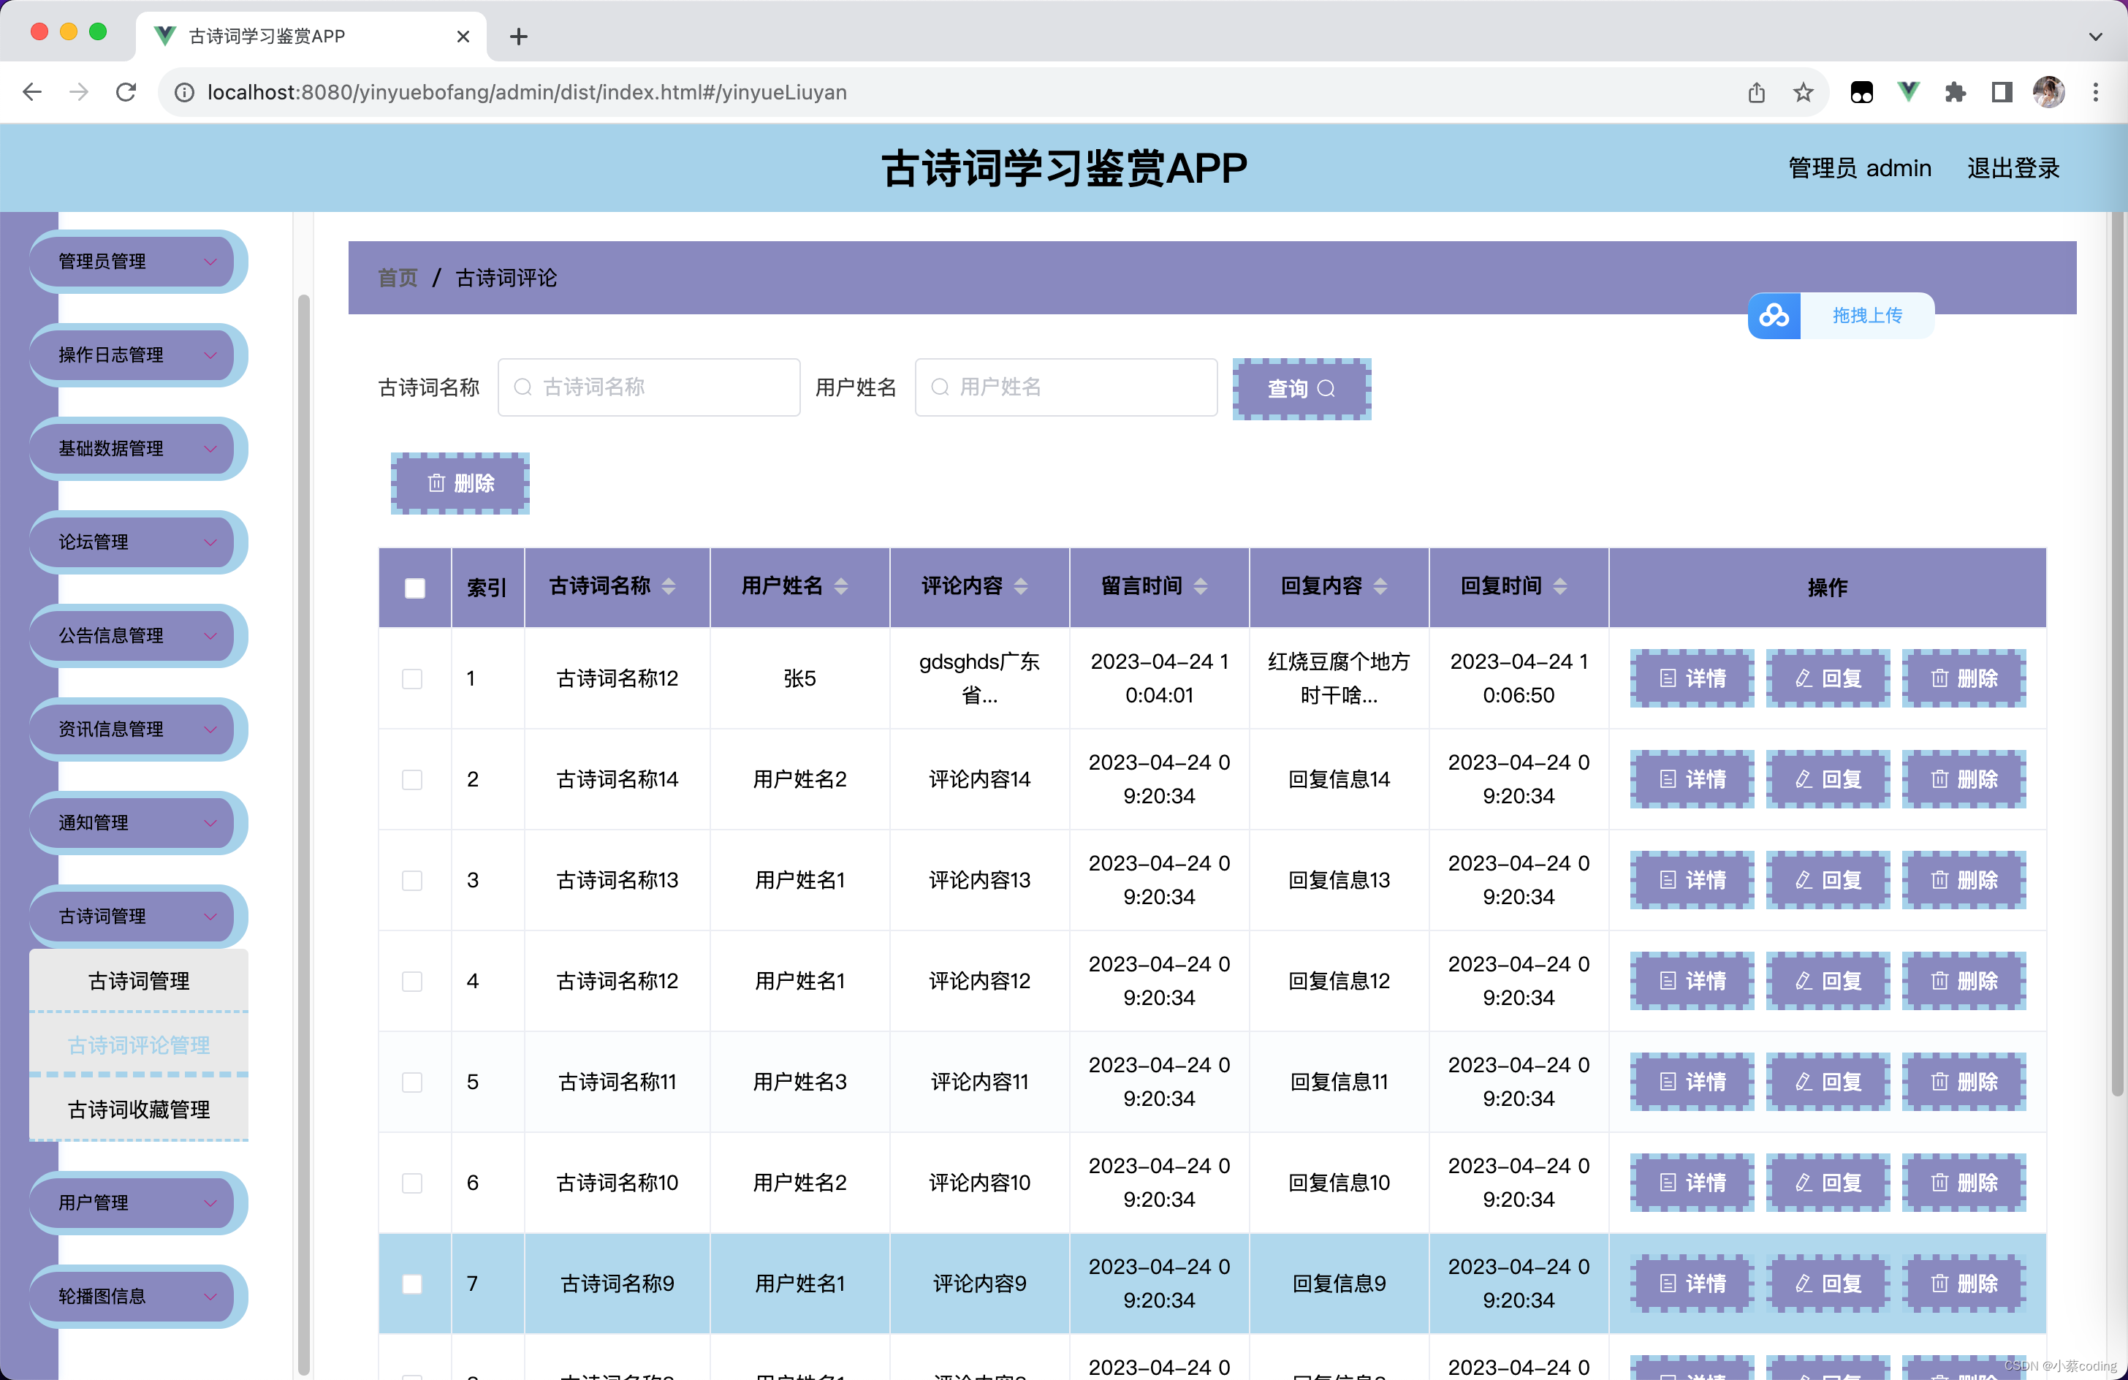Expand 用户管理 sidebar menu

pyautogui.click(x=137, y=1203)
